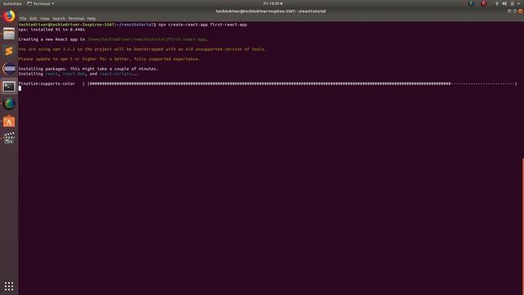Screen dimensions: 524x295
Task: Click the 'Please update to npm 5' line
Action: point(109,59)
